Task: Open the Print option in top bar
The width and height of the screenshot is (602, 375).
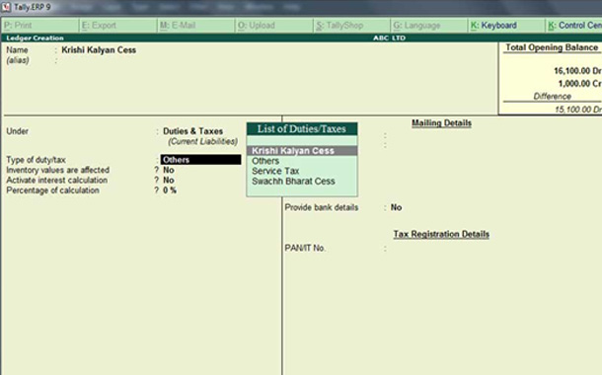Action: (x=39, y=26)
